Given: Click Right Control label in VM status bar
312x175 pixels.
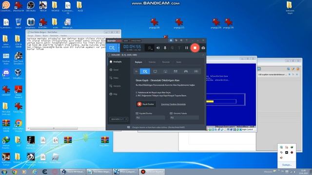Looking at the screenshot, I should click(x=248, y=130).
